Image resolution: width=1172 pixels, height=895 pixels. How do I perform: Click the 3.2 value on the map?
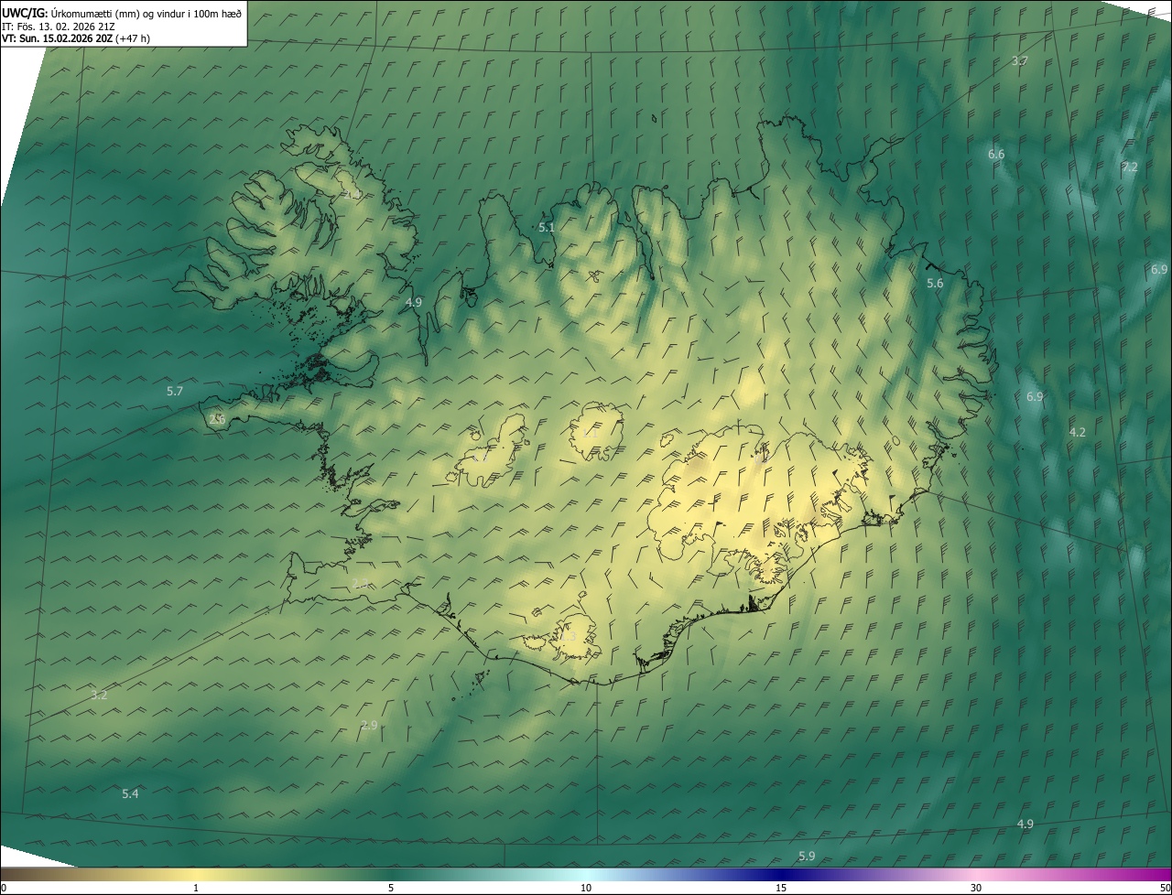tap(99, 695)
